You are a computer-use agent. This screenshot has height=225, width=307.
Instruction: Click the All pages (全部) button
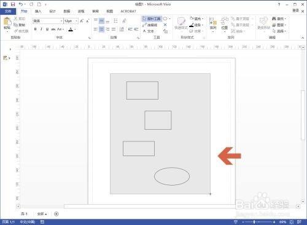click(x=42, y=214)
